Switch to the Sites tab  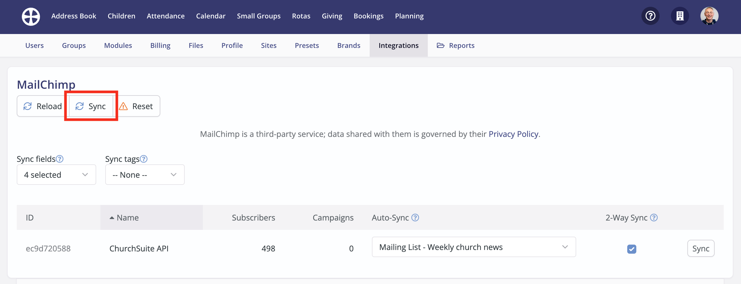point(269,45)
